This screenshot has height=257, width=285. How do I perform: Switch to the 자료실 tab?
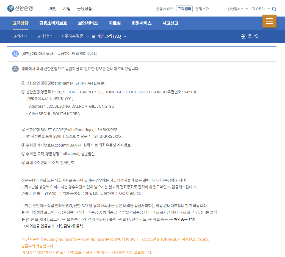(115, 23)
